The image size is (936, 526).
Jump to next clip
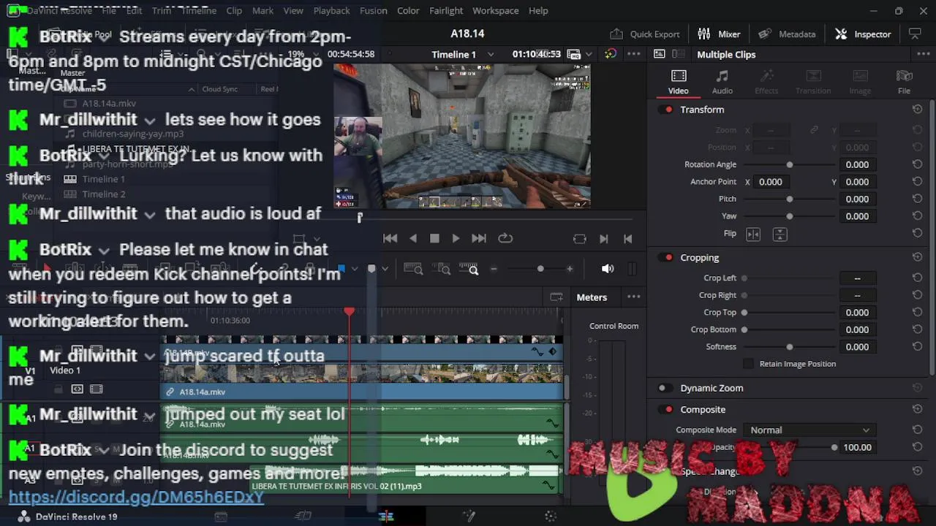603,239
